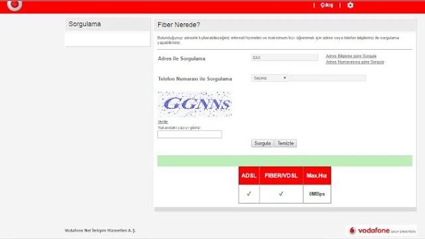The image size is (425, 239).
Task: Click the Max.Hız column header
Action: [x=317, y=175]
